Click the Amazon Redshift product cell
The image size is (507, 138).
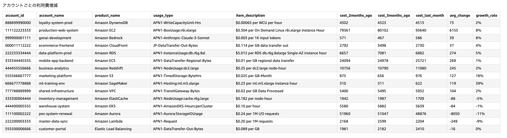pos(109,68)
